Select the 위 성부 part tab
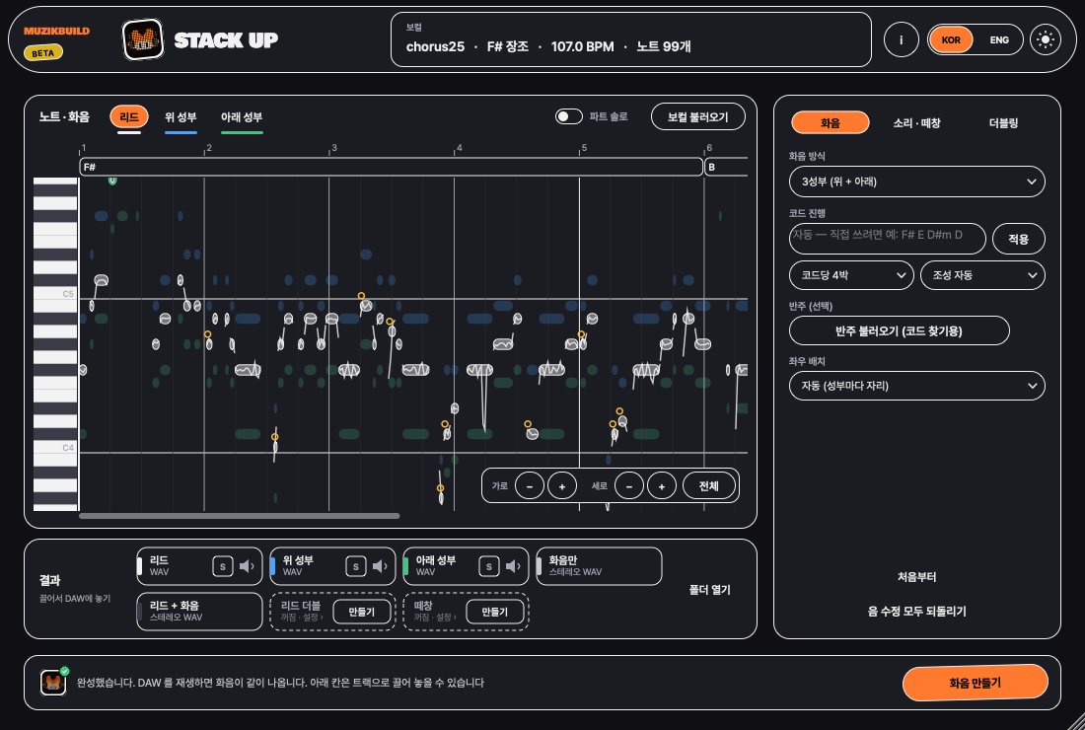 [181, 117]
